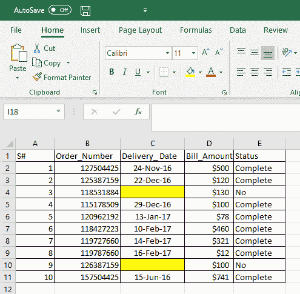Toggle the AutoSave switch
Image resolution: width=300 pixels, height=294 pixels.
click(x=60, y=10)
